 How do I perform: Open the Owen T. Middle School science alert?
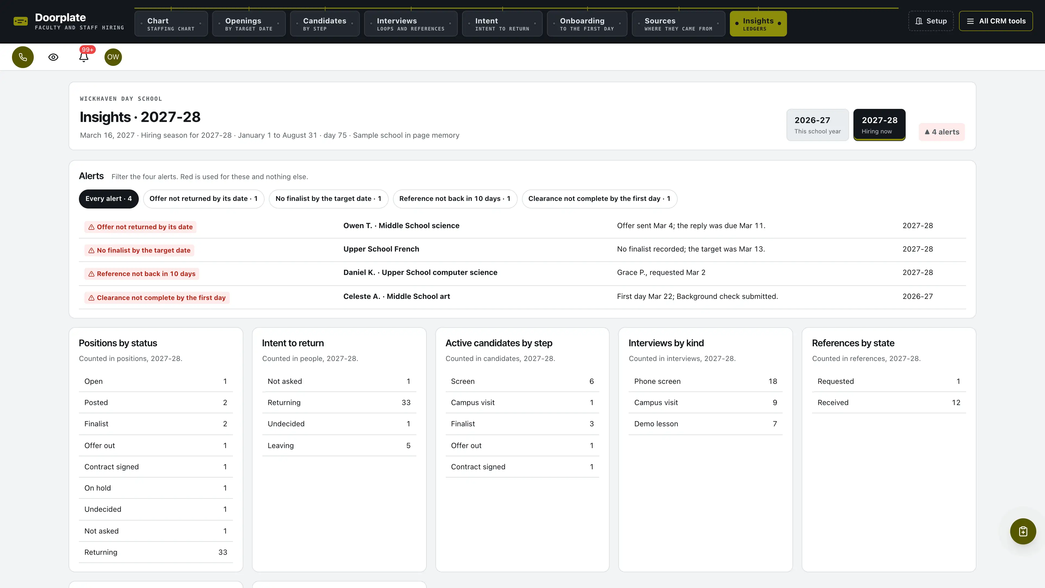point(522,226)
